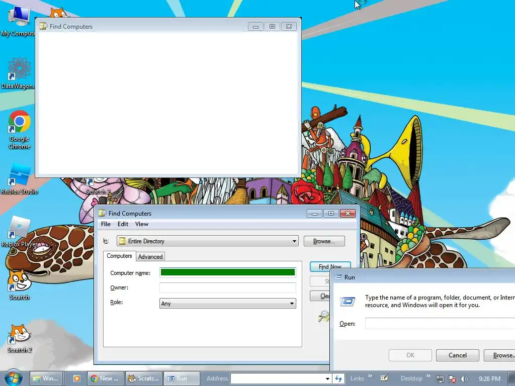
Task: Click the Open input field in Run dialog
Action: click(x=440, y=323)
